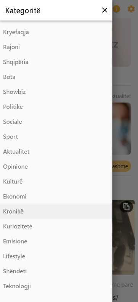Screen dimensions: 138x302
Task: Select the Aktualitet category
Action: pos(56,152)
